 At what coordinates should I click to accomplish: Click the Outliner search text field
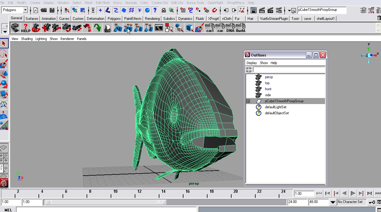pos(289,69)
